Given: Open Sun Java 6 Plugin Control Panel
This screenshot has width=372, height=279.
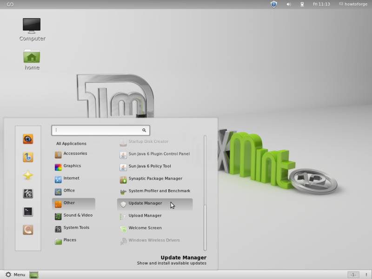Looking at the screenshot, I should click(155, 154).
